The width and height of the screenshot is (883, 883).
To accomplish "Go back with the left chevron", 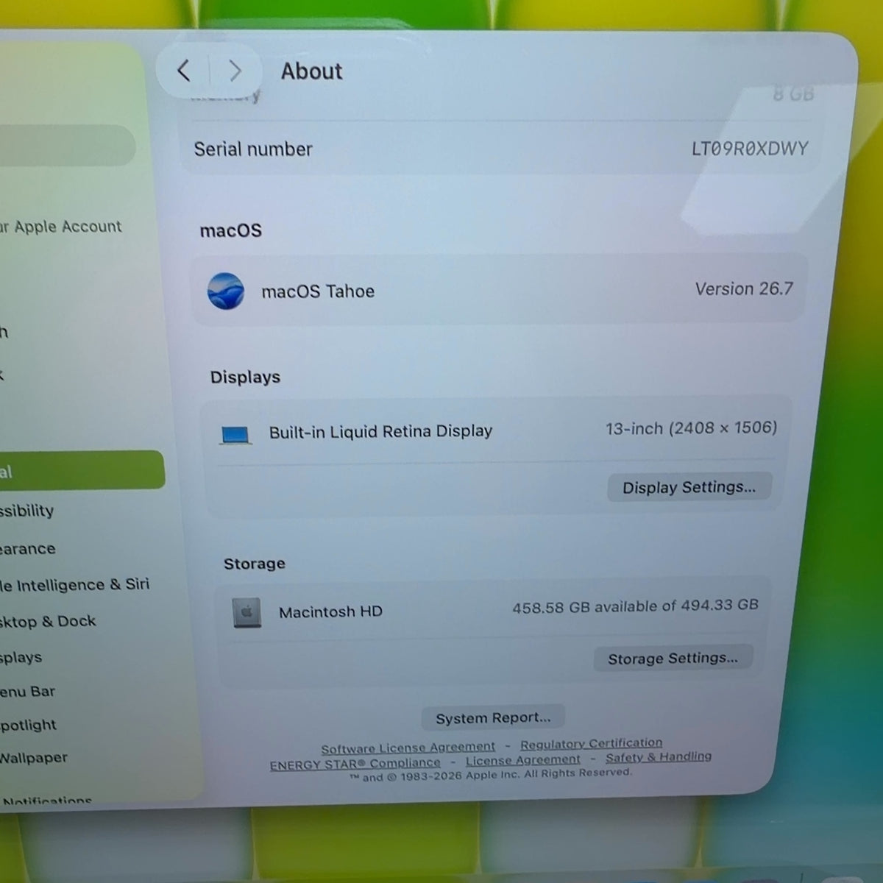I will click(184, 71).
